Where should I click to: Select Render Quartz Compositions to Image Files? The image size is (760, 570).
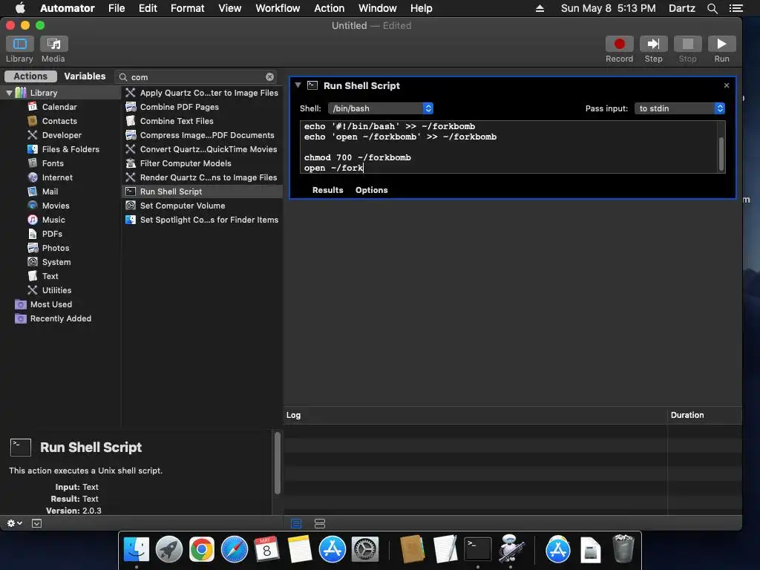202,177
